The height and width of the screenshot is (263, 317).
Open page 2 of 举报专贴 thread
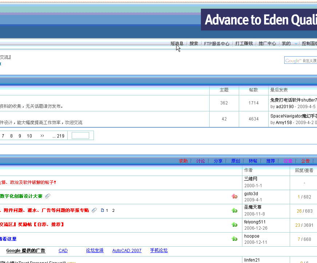click(114, 210)
